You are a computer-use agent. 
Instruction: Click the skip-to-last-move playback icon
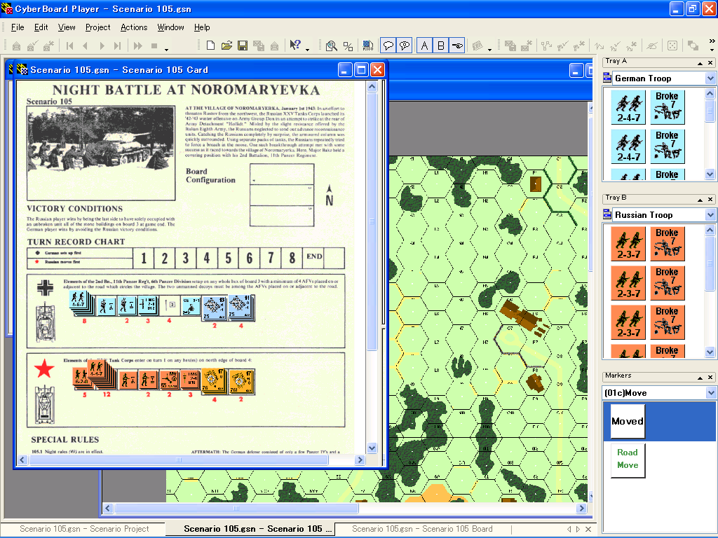pyautogui.click(x=118, y=46)
